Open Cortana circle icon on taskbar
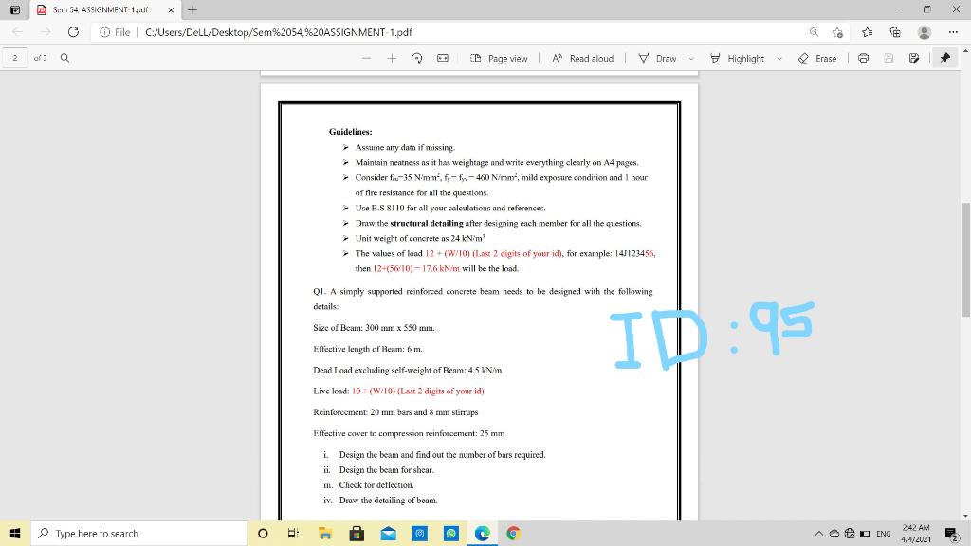Screen dimensions: 971x546 263,533
